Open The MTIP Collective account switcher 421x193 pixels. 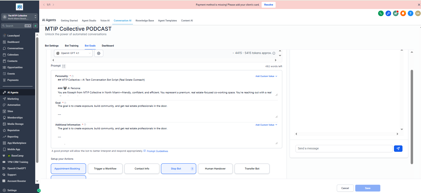click(x=19, y=17)
